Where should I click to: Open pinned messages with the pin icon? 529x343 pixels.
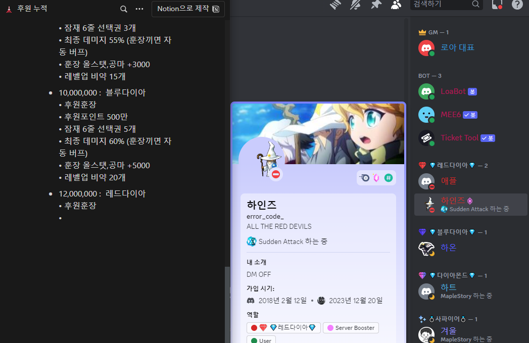point(376,5)
